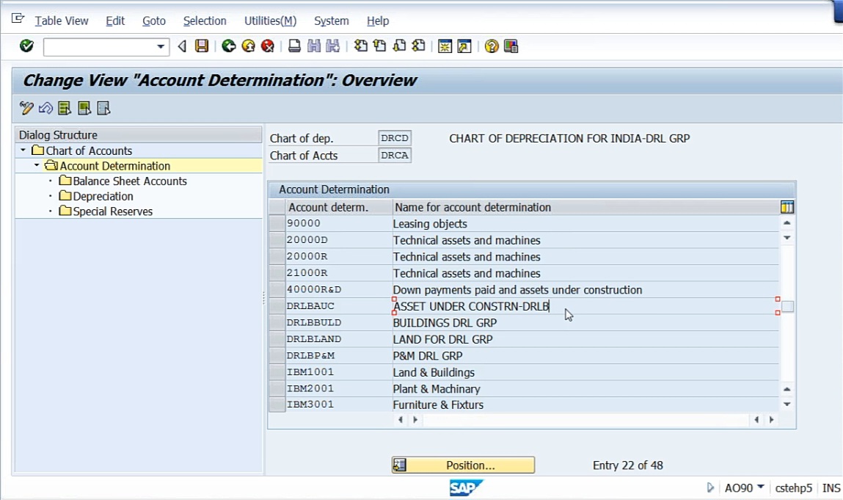Open the Customize Local Layout icon

point(511,46)
